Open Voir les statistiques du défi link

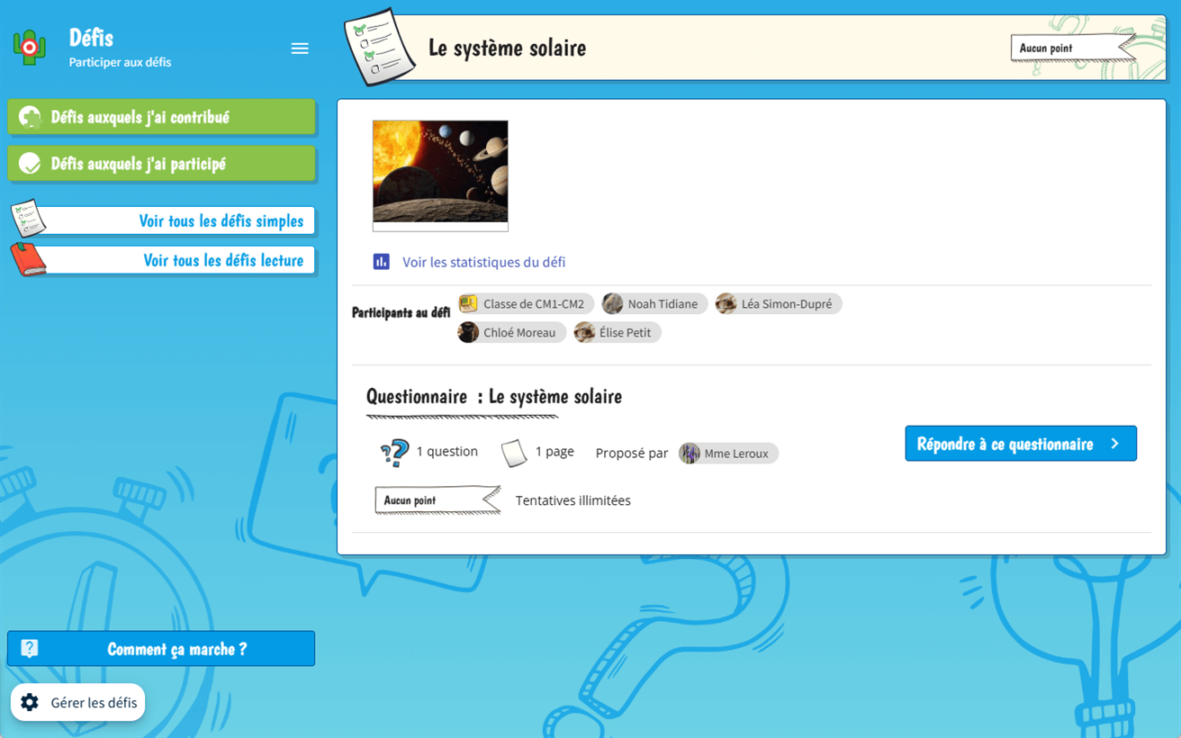483,262
